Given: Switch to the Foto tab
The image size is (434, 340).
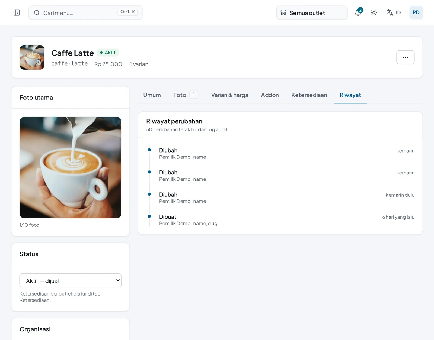Looking at the screenshot, I should [186, 95].
